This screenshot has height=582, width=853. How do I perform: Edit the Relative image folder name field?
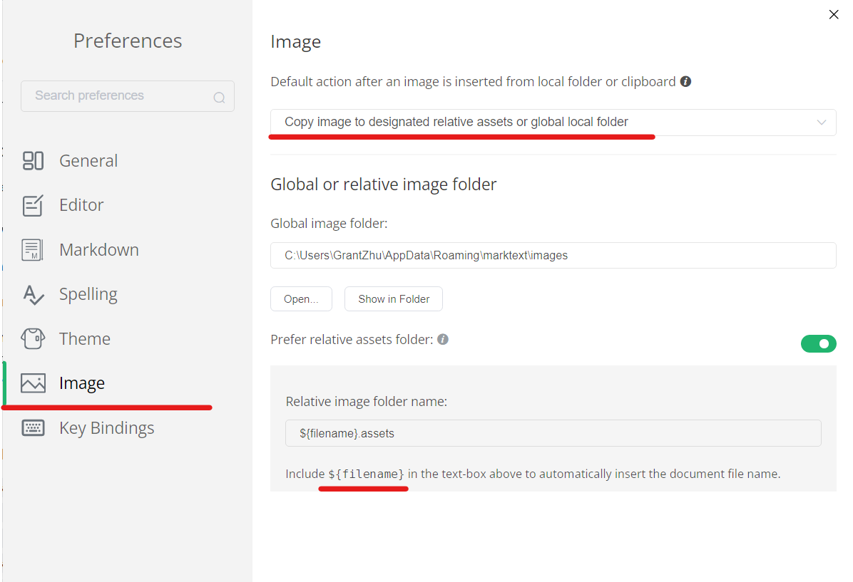(x=553, y=432)
